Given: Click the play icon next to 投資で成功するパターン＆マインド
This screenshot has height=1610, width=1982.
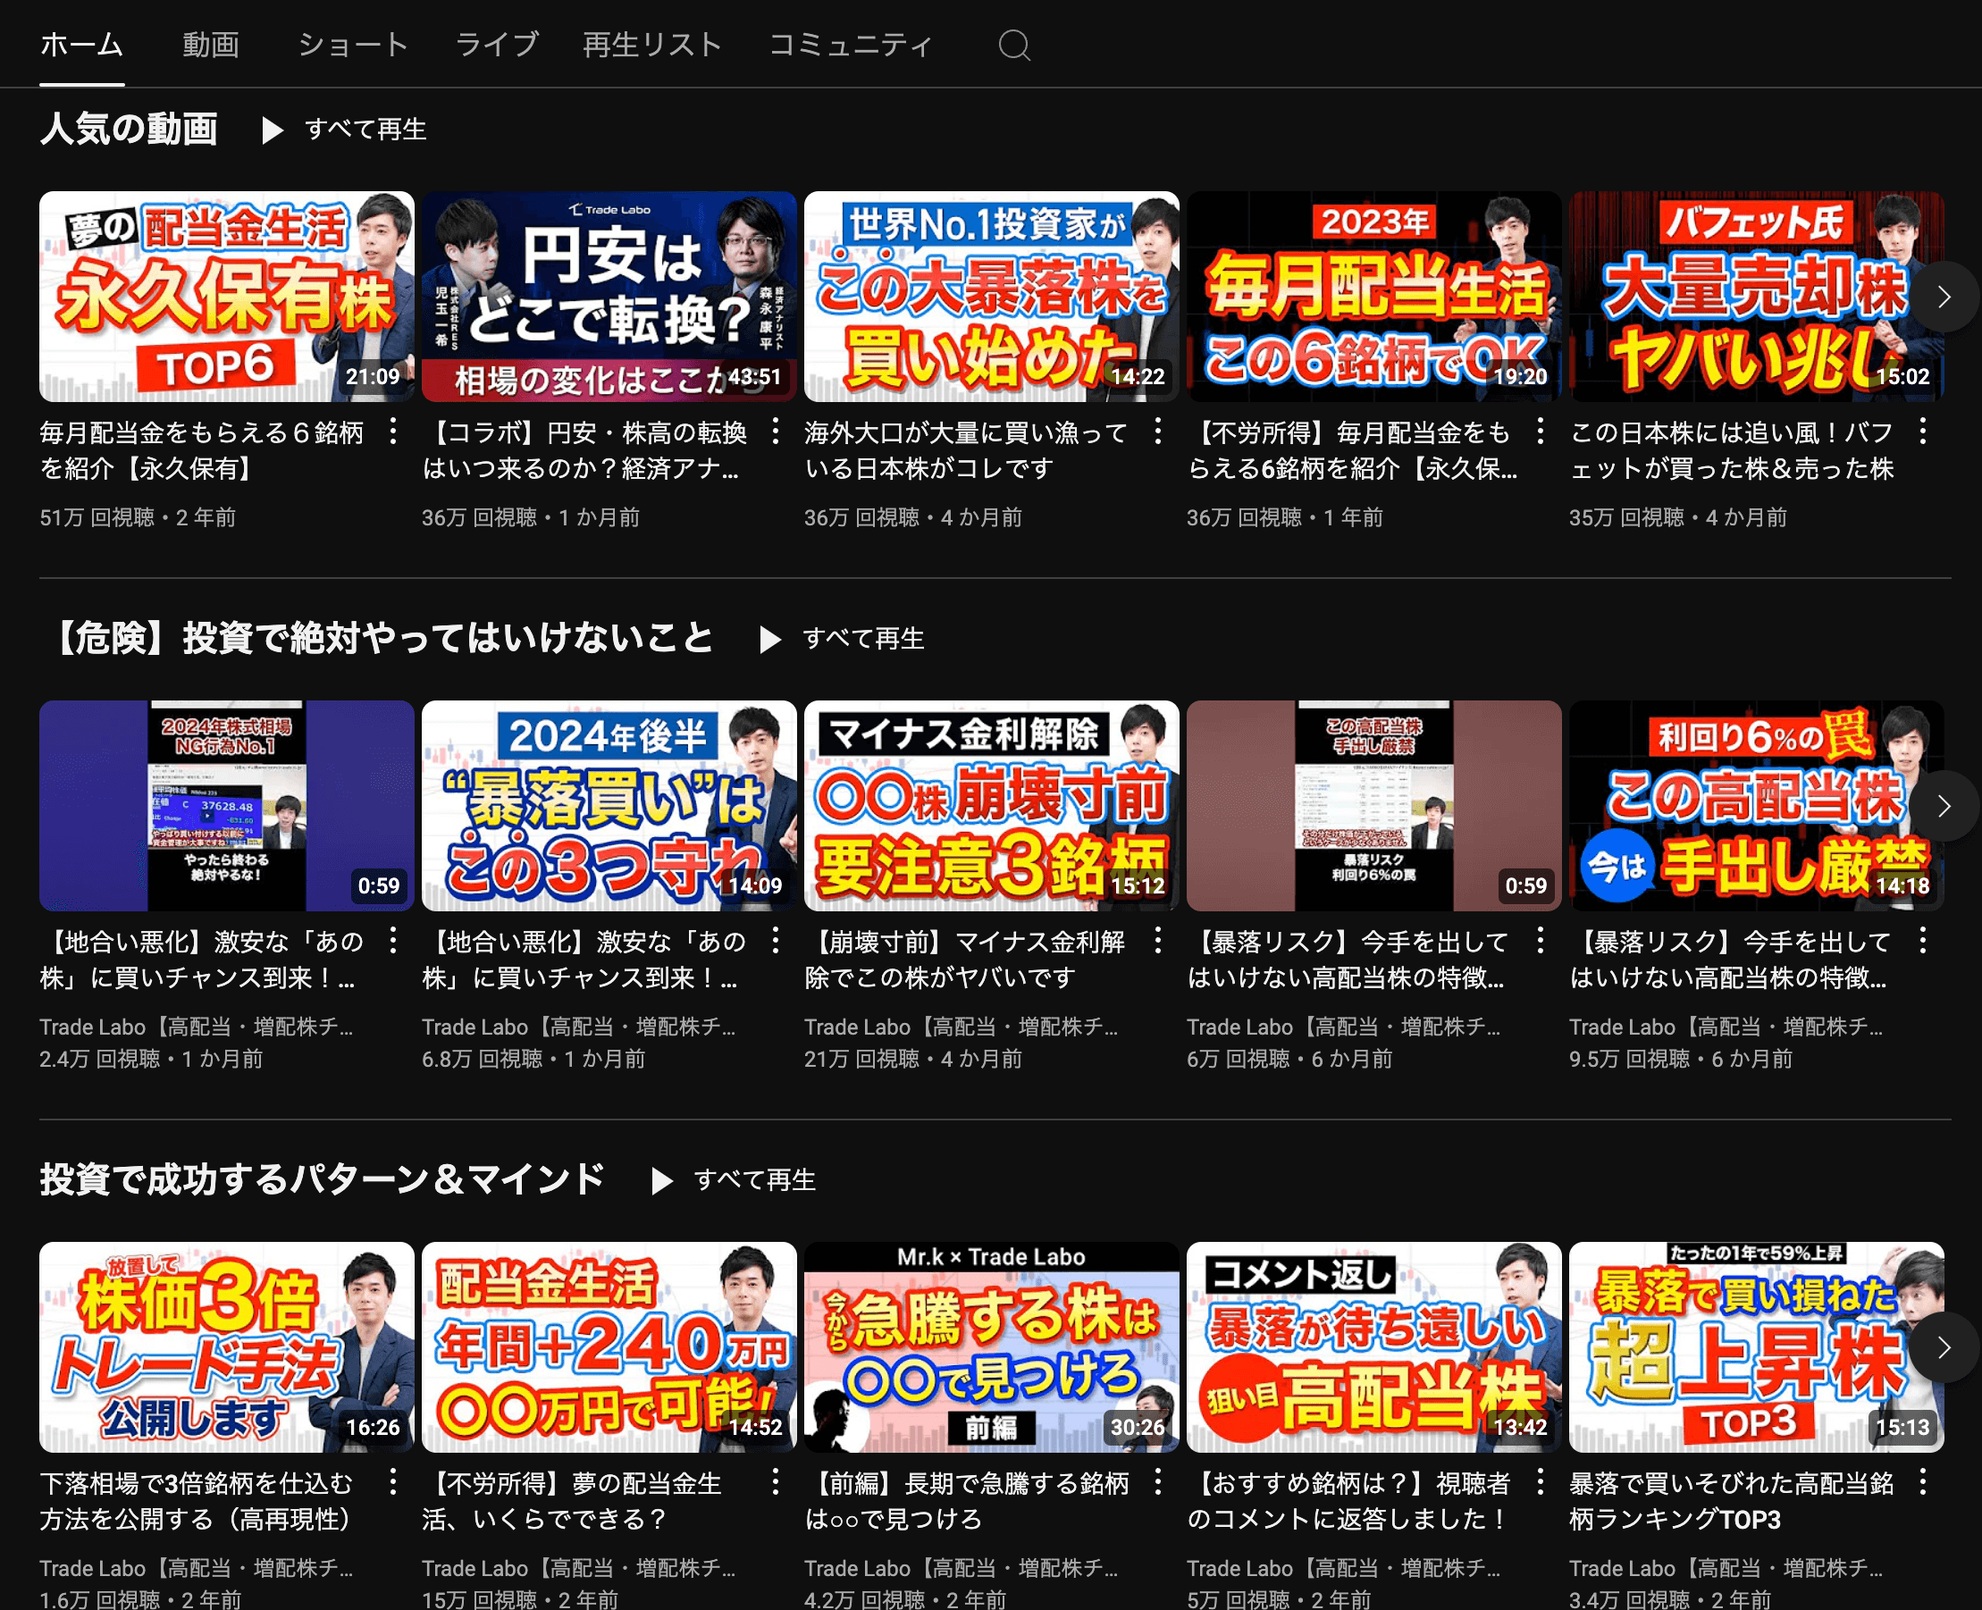Looking at the screenshot, I should (661, 1181).
